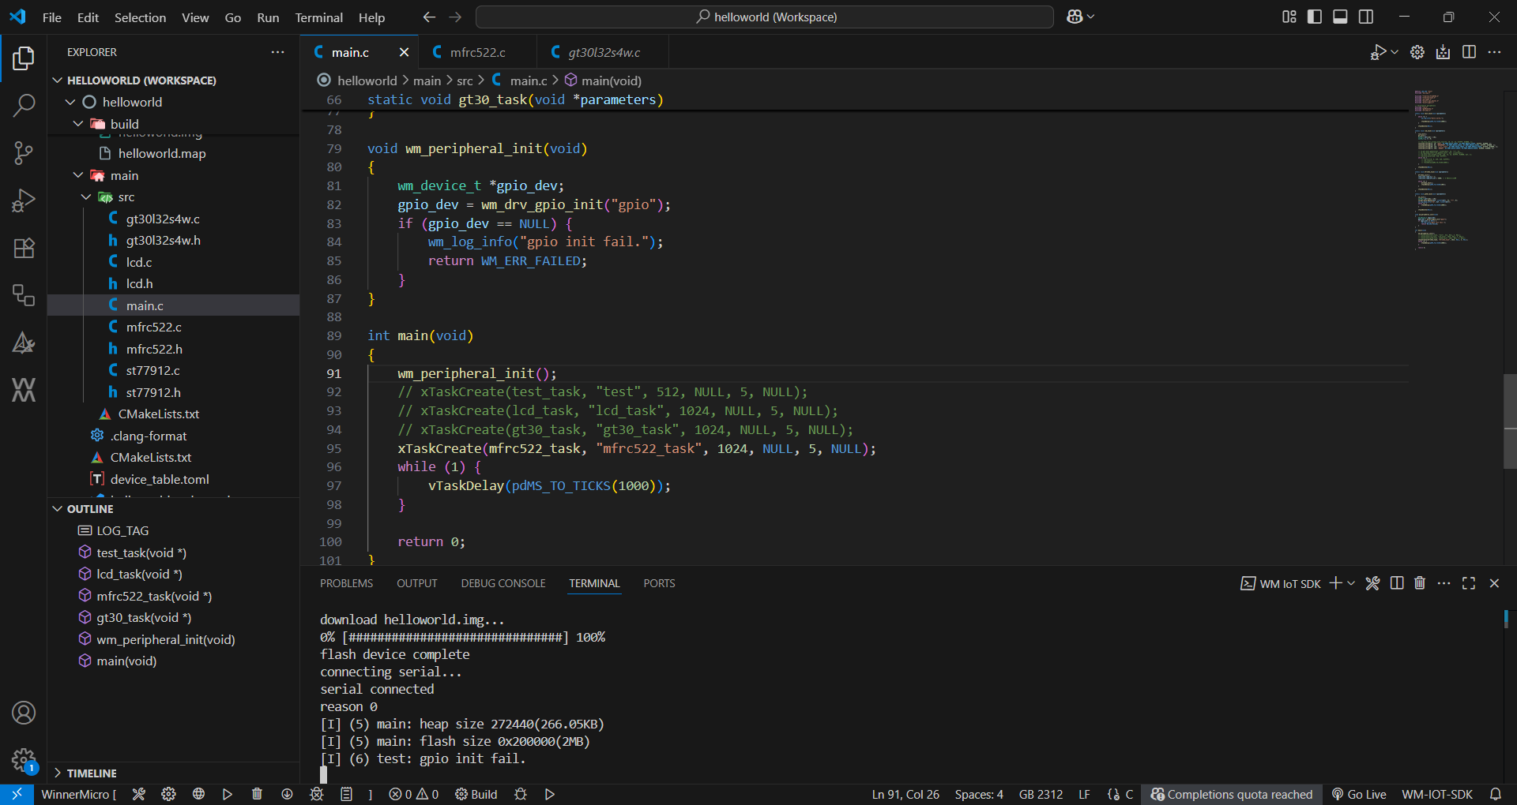Screen dimensions: 1517x805
Task: Open the Accounts icon in the activity bar
Action: 24,713
